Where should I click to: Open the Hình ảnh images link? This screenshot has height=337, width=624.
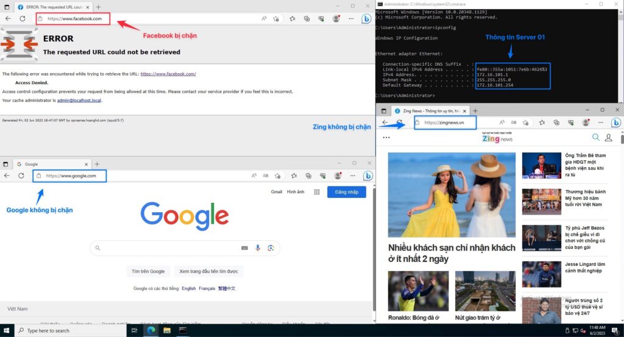click(296, 192)
